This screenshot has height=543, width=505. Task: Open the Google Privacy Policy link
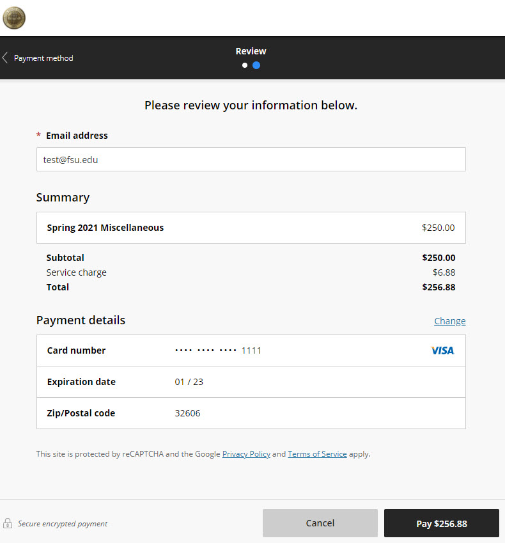[246, 453]
